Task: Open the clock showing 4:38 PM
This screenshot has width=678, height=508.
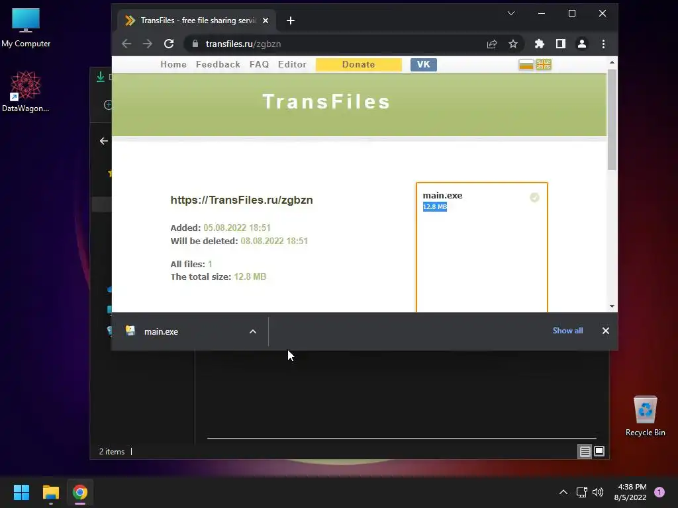Action: coord(630,492)
